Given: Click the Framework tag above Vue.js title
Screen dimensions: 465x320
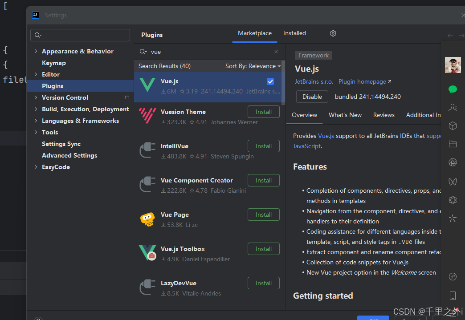Looking at the screenshot, I should pyautogui.click(x=314, y=55).
